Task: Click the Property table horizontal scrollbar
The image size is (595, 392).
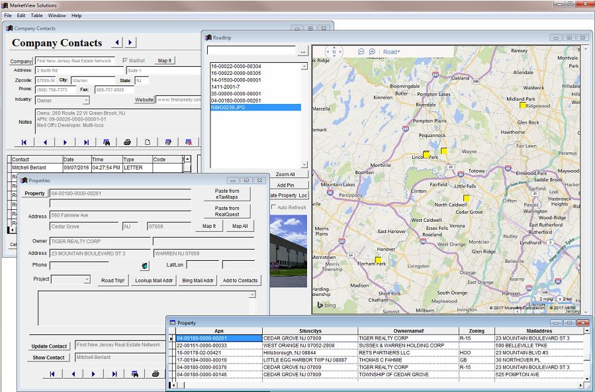Action: tap(377, 385)
